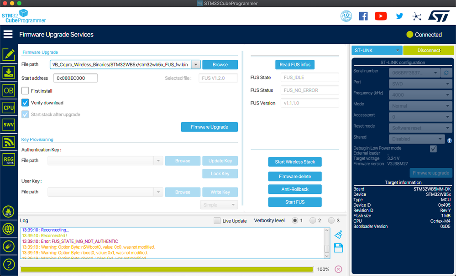Open the Port SWD dropdown
Image resolution: width=456 pixels, height=276 pixels.
coord(420,83)
